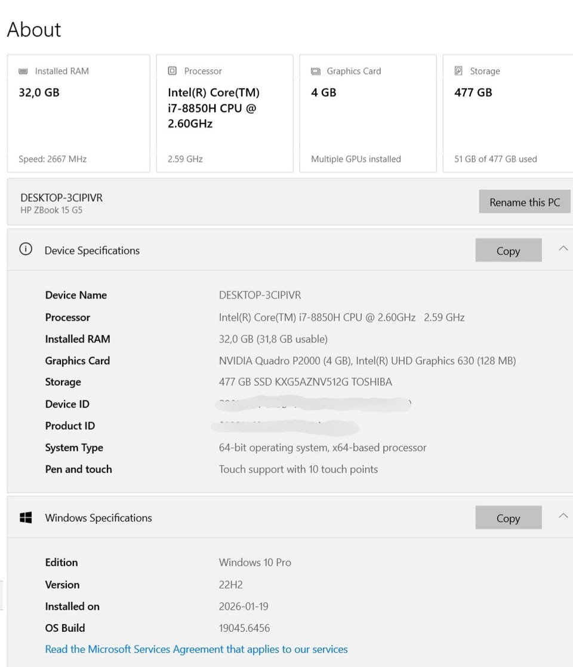573x667 pixels.
Task: Copy the Windows Specifications
Action: 508,518
